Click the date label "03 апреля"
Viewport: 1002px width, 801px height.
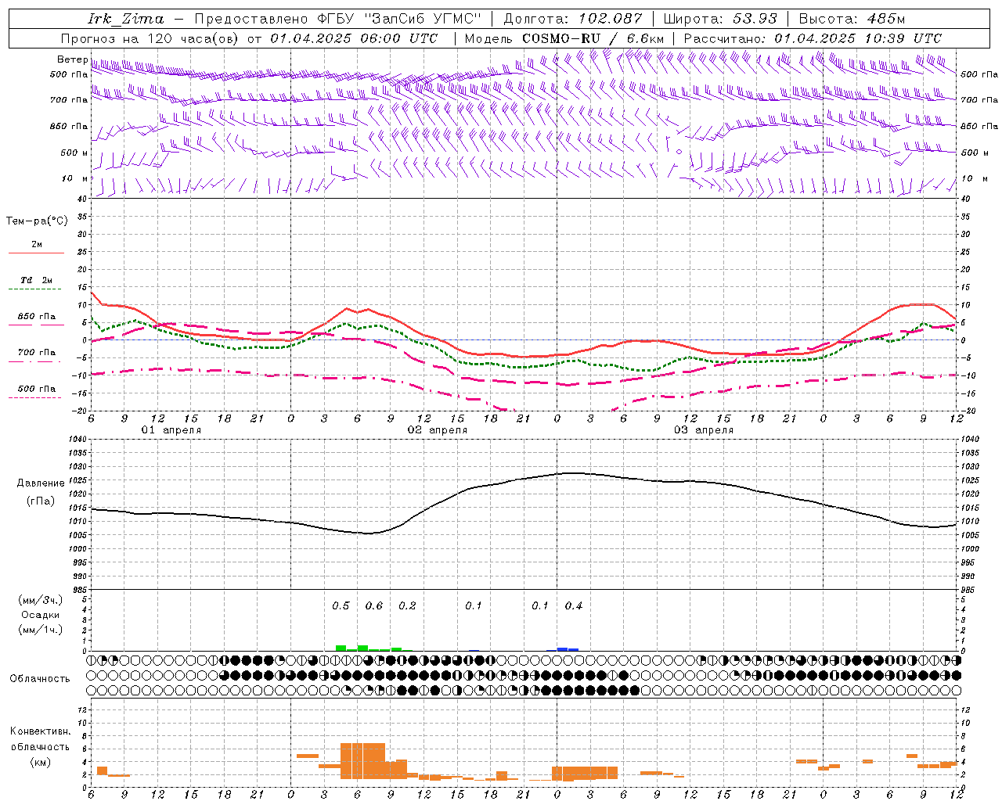click(704, 430)
